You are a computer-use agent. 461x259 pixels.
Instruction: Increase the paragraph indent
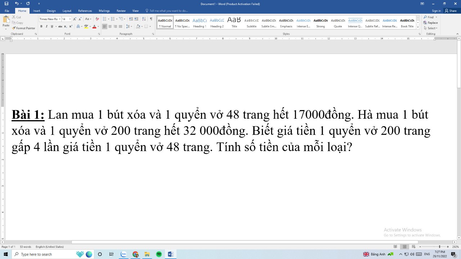(136, 19)
